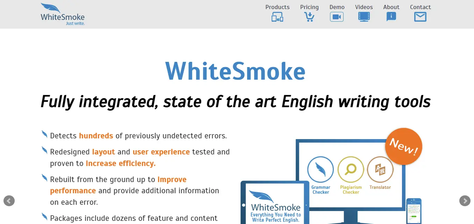Click the orange New! badge
Image resolution: width=474 pixels, height=224 pixels.
pyautogui.click(x=404, y=146)
